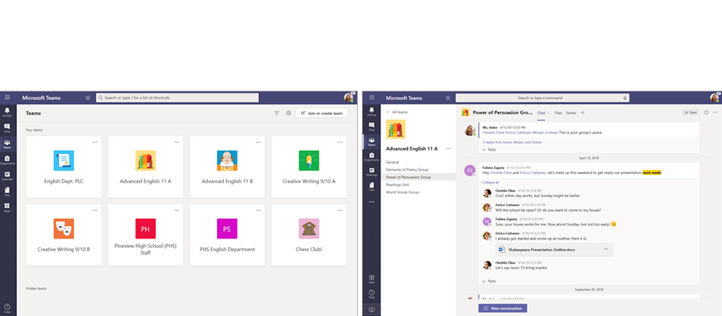Select Teams in the right window sidebar
This screenshot has height=316, width=722.
tap(371, 142)
